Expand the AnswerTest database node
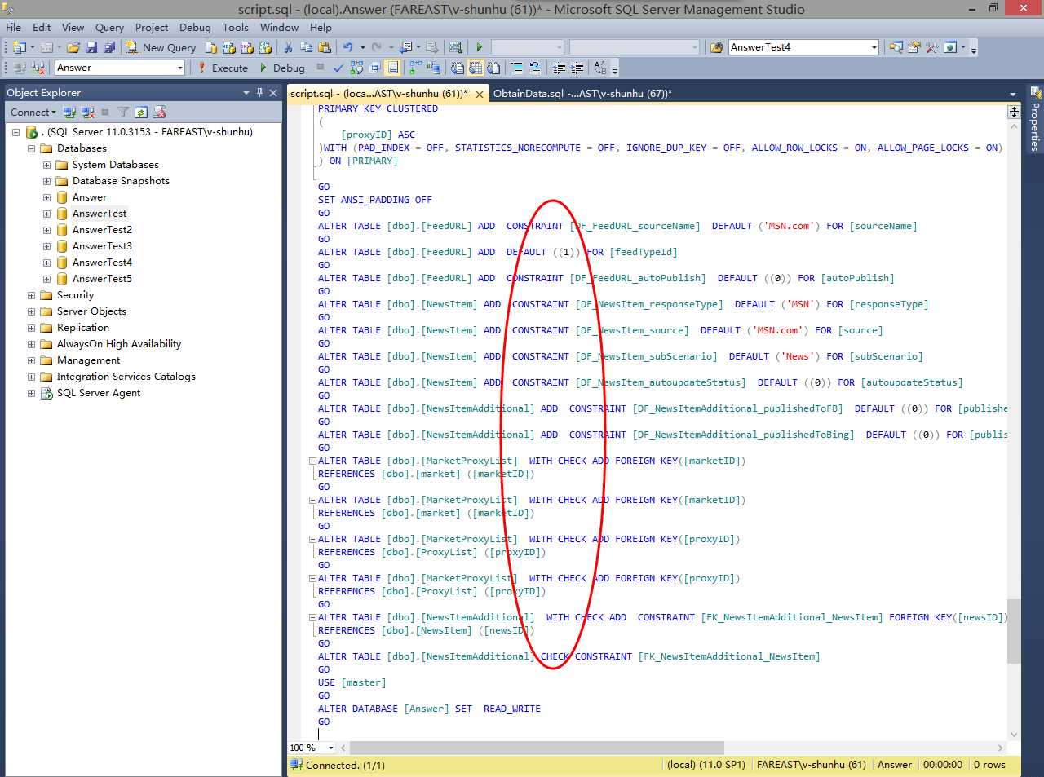1044x777 pixels. tap(46, 214)
